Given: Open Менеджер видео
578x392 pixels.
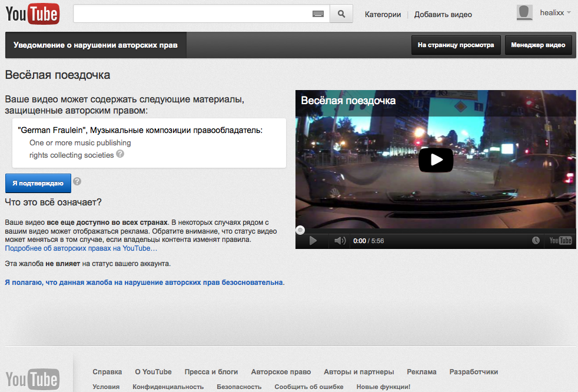Looking at the screenshot, I should point(538,45).
